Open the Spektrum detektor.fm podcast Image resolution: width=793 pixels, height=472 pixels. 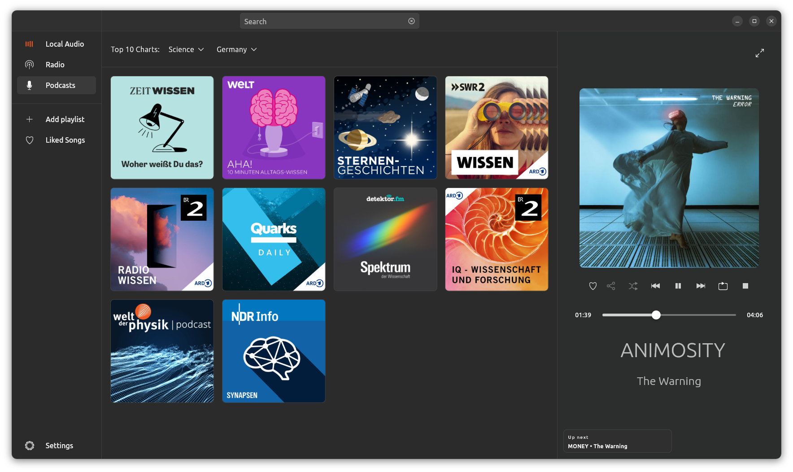point(385,239)
